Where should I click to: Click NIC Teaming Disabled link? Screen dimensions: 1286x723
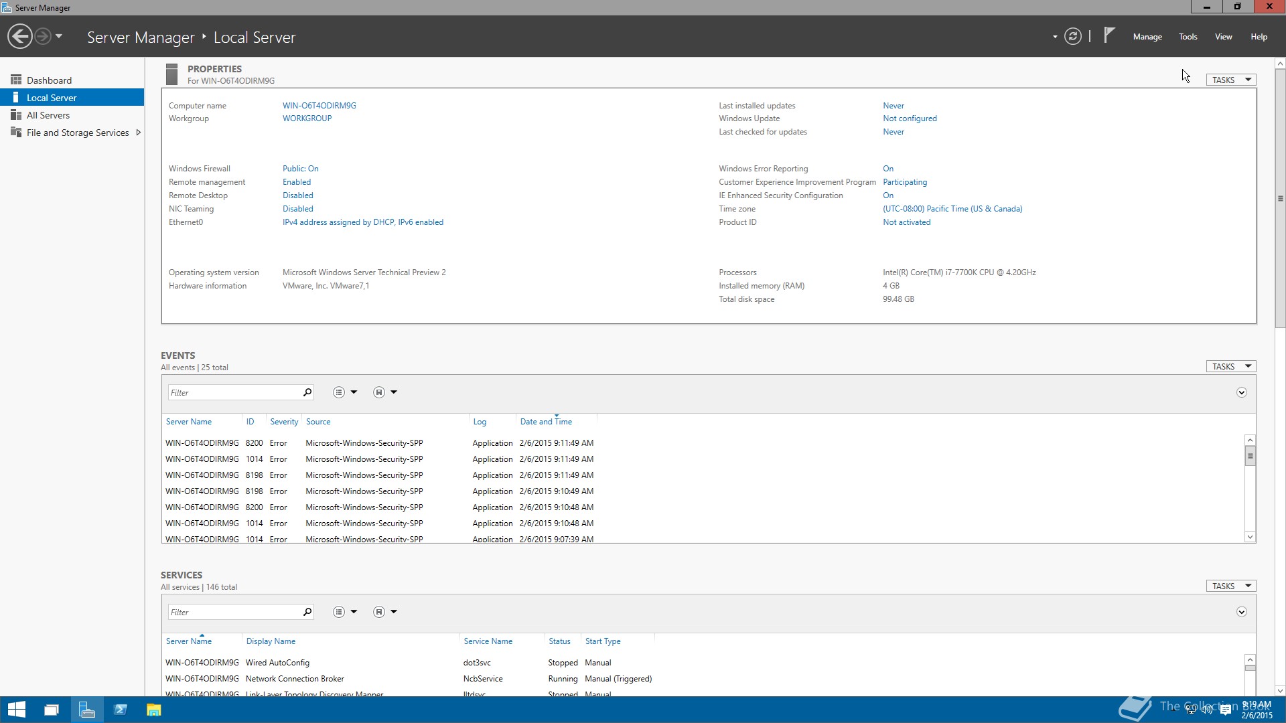tap(298, 209)
